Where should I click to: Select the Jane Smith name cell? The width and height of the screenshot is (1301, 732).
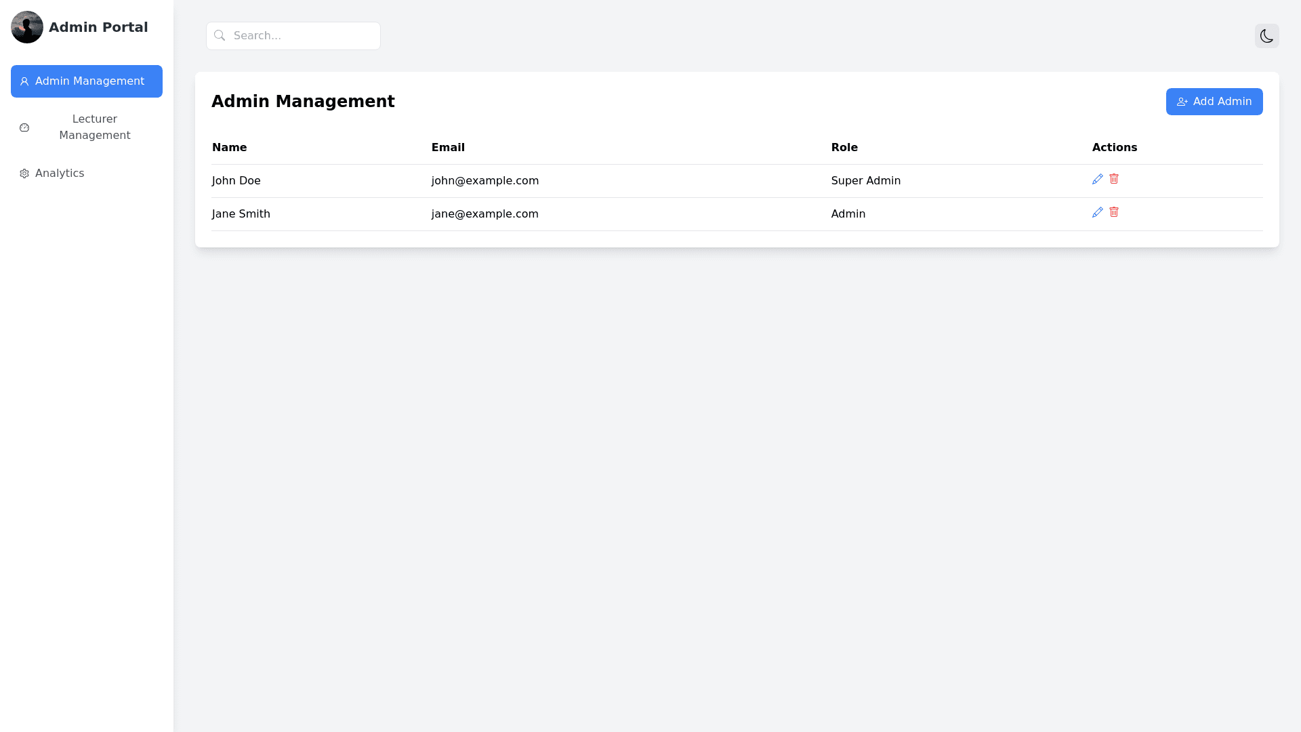tap(241, 214)
